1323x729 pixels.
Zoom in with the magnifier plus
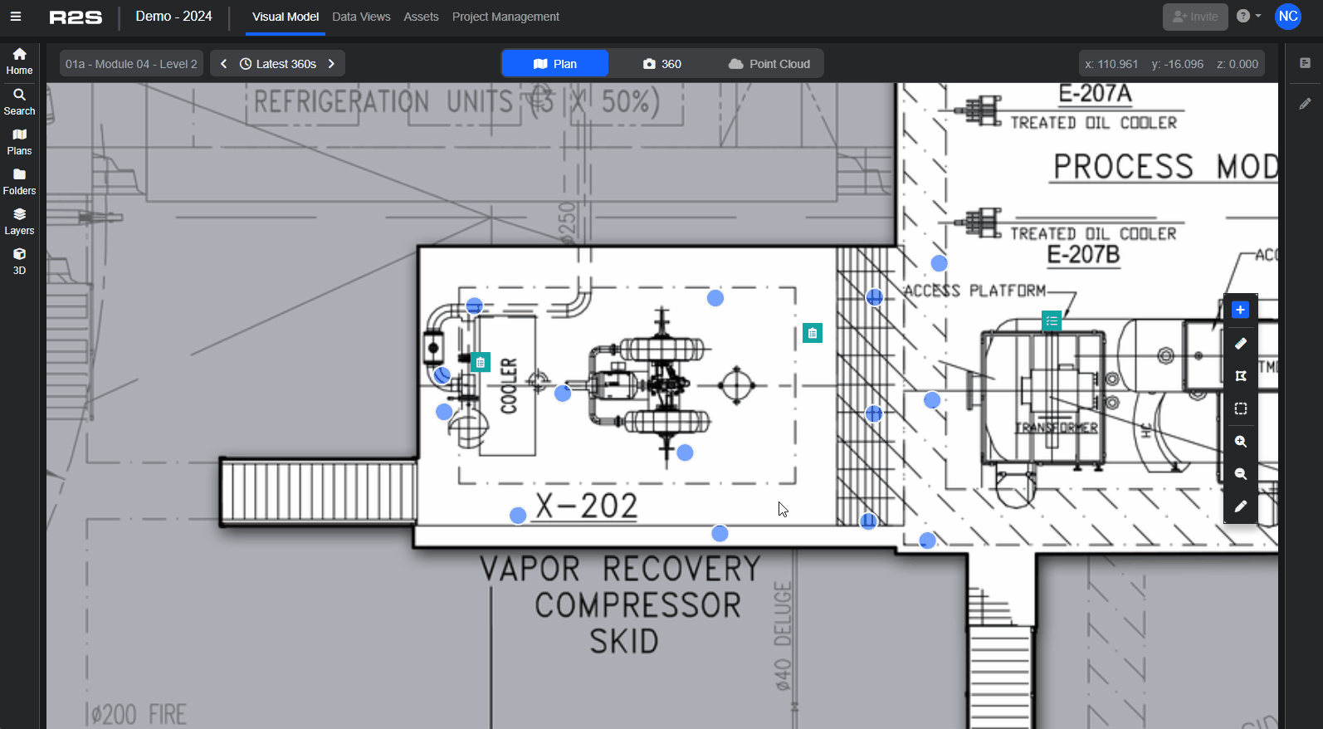[1240, 442]
